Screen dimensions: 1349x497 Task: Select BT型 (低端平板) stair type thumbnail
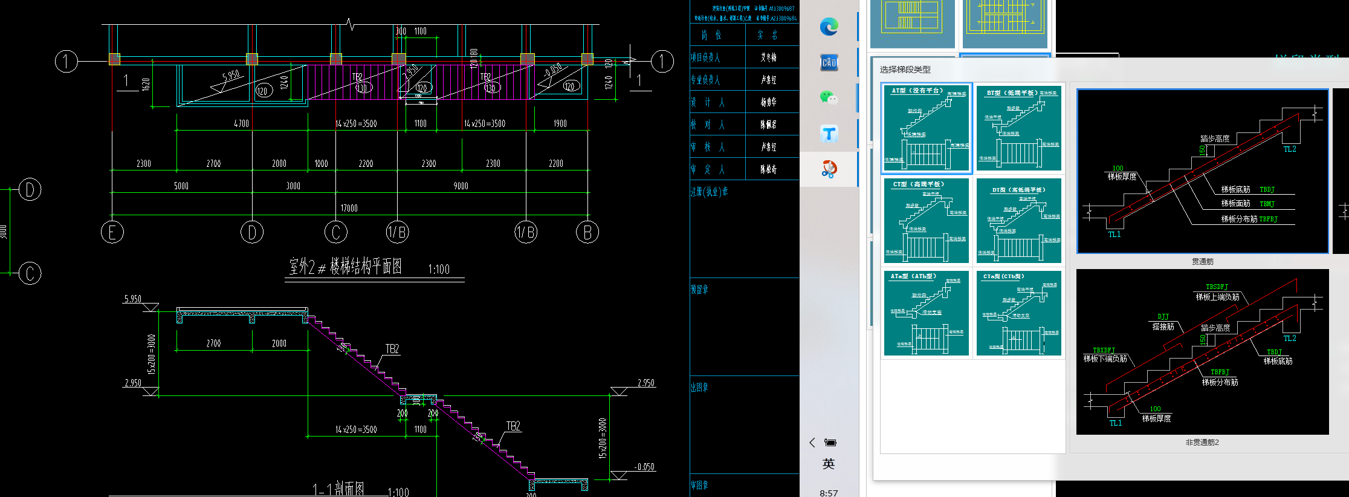pos(1019,128)
